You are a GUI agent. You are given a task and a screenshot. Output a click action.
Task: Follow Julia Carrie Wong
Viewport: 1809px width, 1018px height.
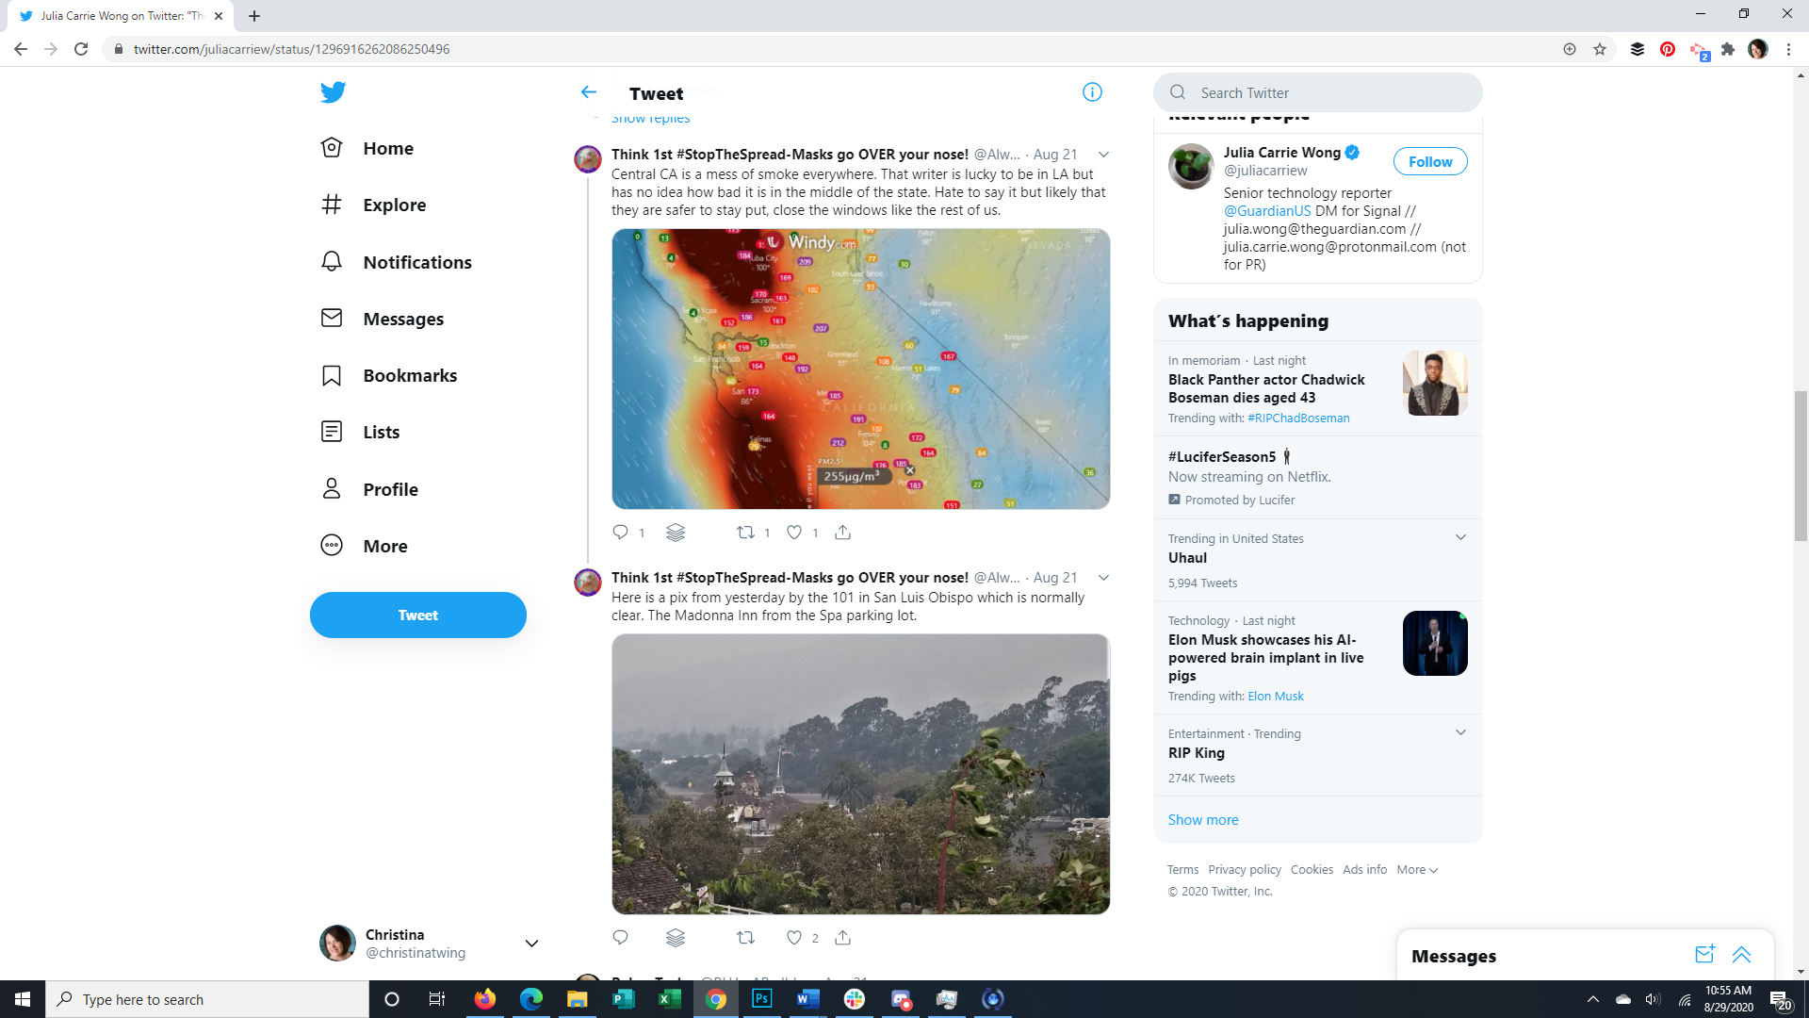coord(1429,162)
